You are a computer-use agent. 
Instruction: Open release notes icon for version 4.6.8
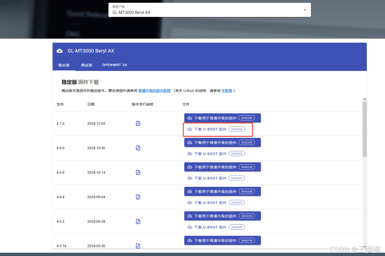coord(138,172)
